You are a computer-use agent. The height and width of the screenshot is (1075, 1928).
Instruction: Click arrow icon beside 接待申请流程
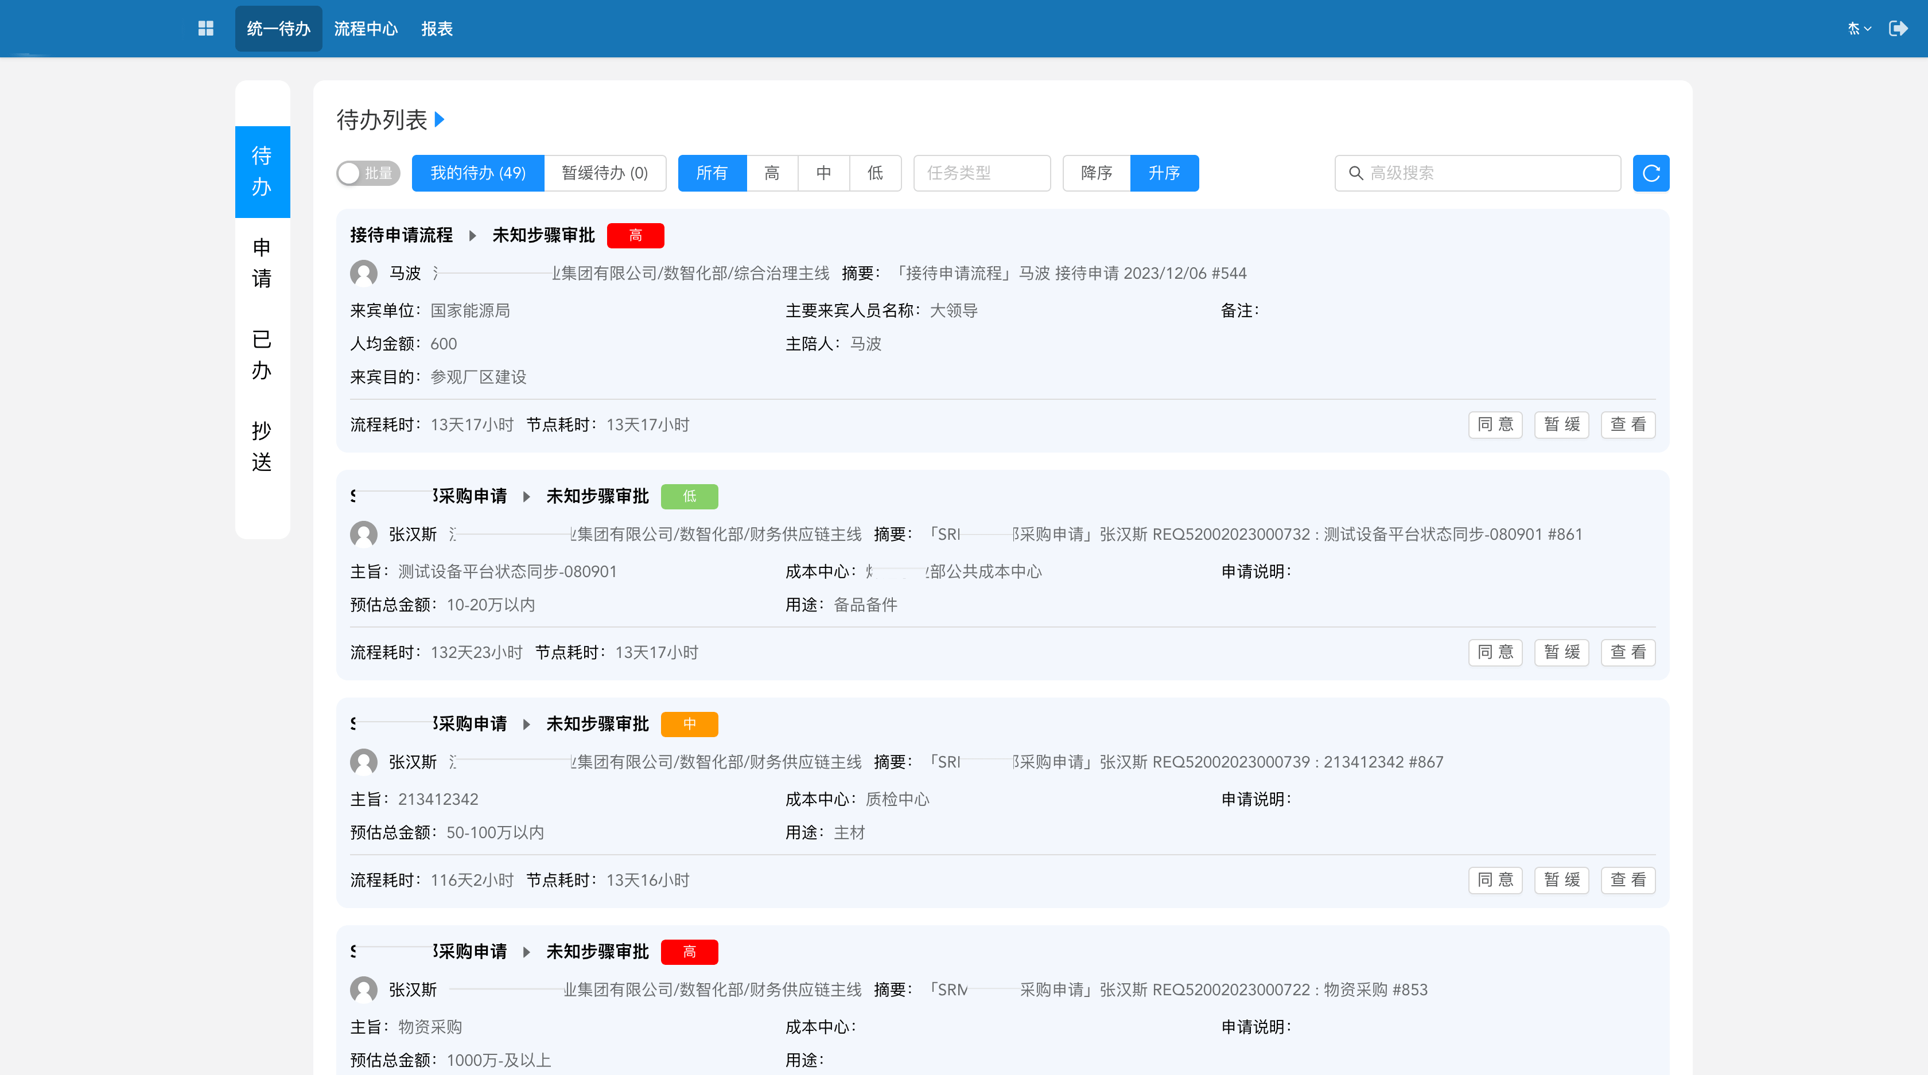[x=472, y=236]
